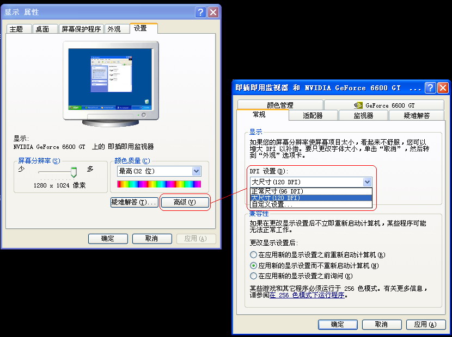Open the 颜色管理 tab
The image size is (452, 337).
[280, 105]
